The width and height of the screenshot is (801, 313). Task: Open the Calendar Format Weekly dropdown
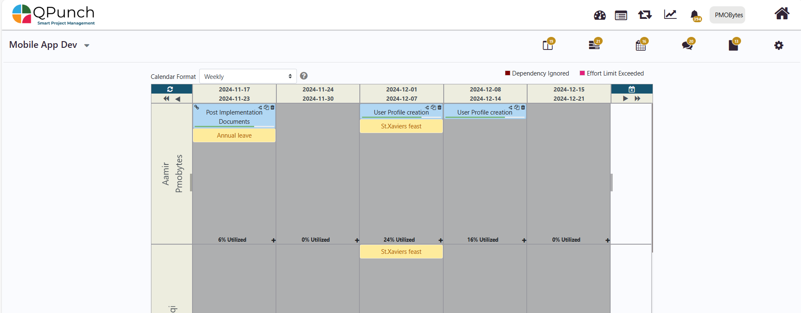[247, 76]
